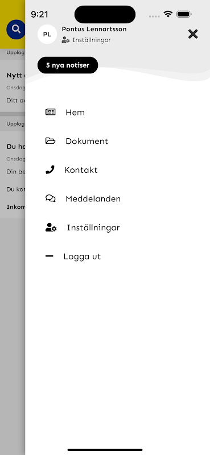Close the side menu with X
Image resolution: width=210 pixels, height=455 pixels.
click(x=193, y=34)
